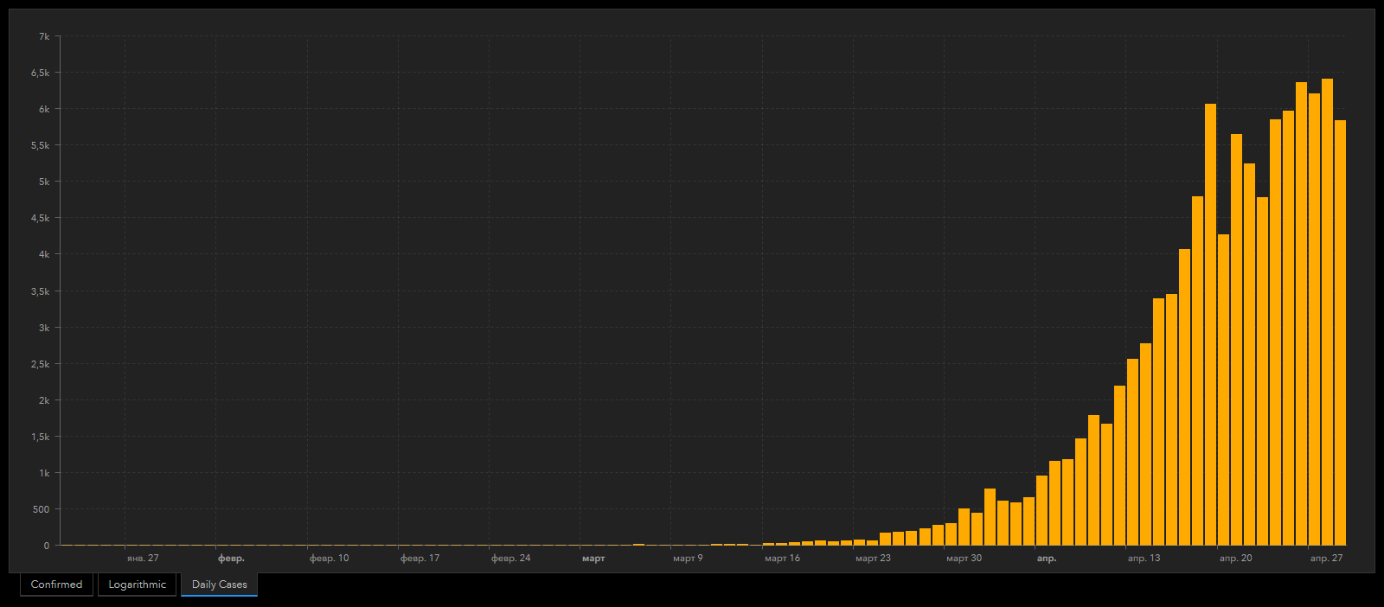This screenshot has width=1384, height=607.
Task: Click the 'март 30' date label
Action: [x=964, y=559]
